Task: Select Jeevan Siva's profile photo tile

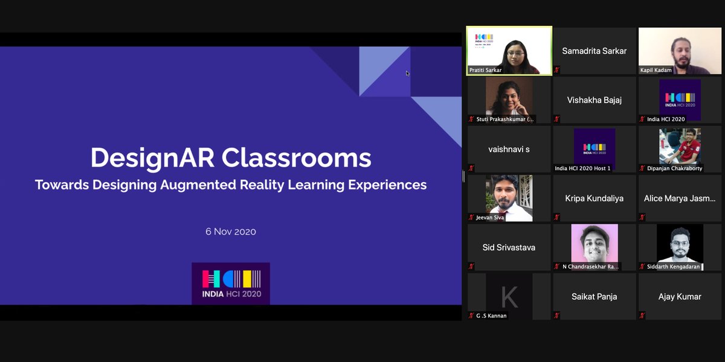Action: coord(509,198)
